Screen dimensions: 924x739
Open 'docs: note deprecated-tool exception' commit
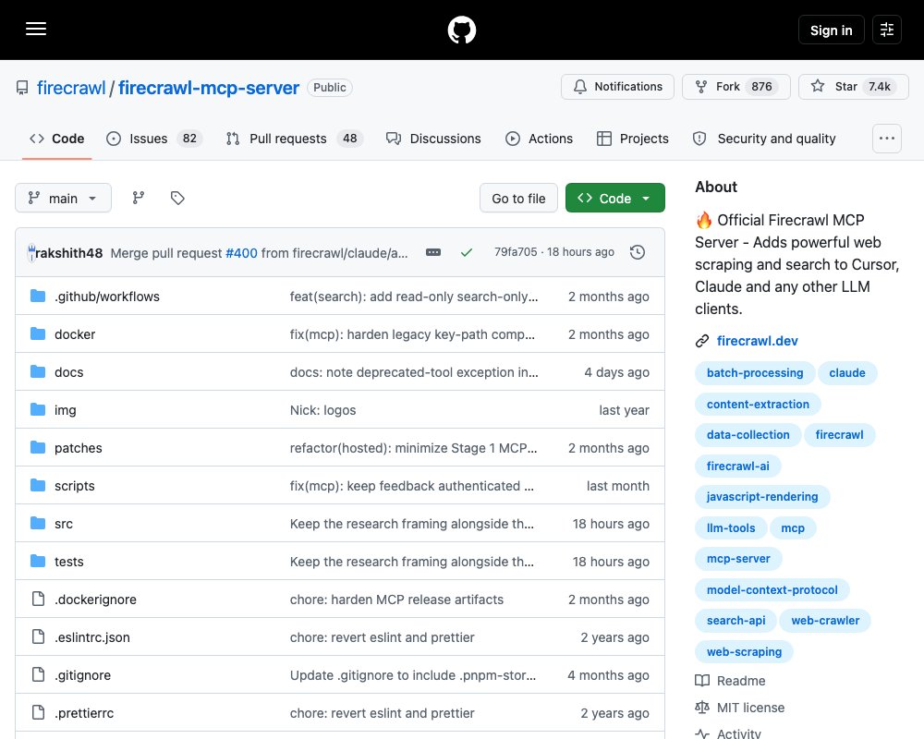[x=414, y=372]
